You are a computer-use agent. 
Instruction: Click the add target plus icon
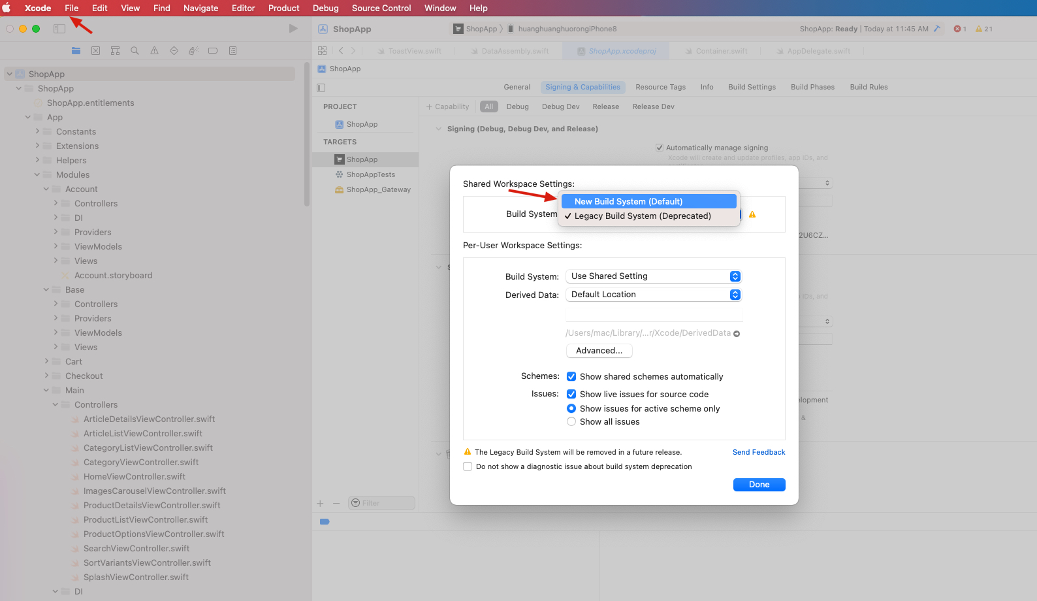(x=320, y=503)
